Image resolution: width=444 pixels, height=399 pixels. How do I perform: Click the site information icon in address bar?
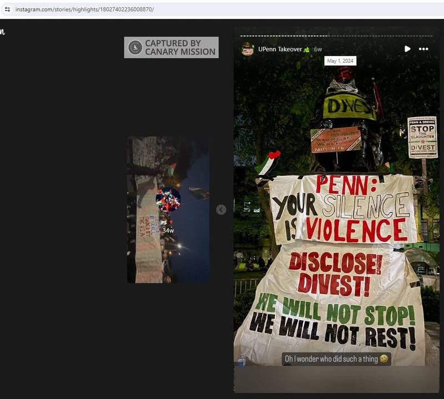tap(7, 9)
